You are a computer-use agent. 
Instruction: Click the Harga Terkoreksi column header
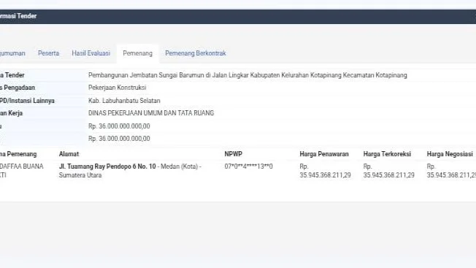pyautogui.click(x=387, y=154)
